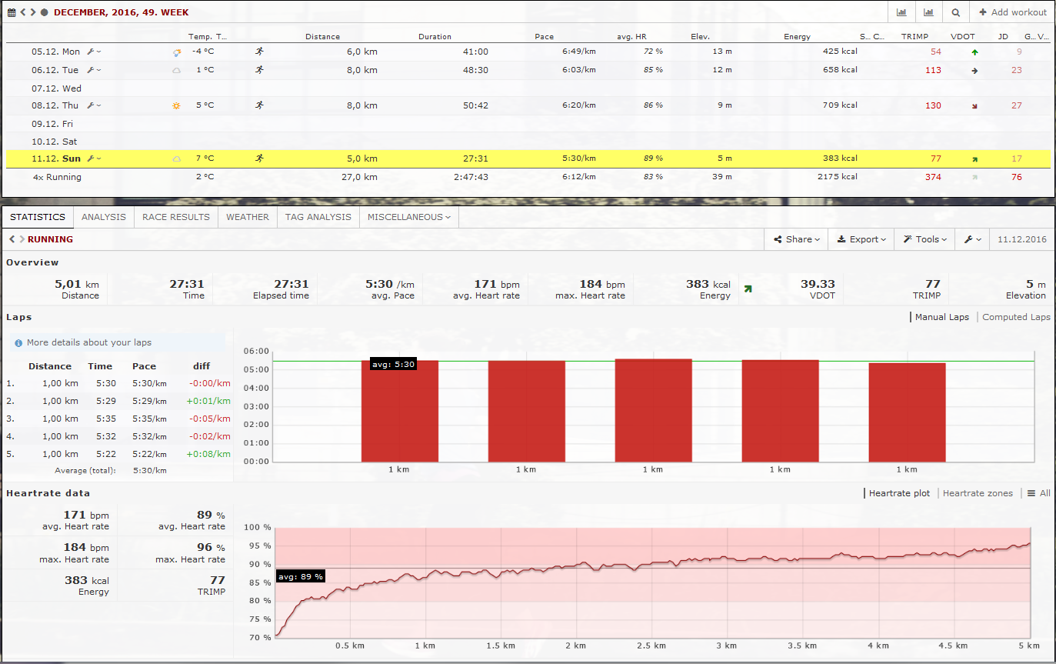This screenshot has width=1056, height=664.
Task: Click the search magnifier icon
Action: tap(955, 12)
